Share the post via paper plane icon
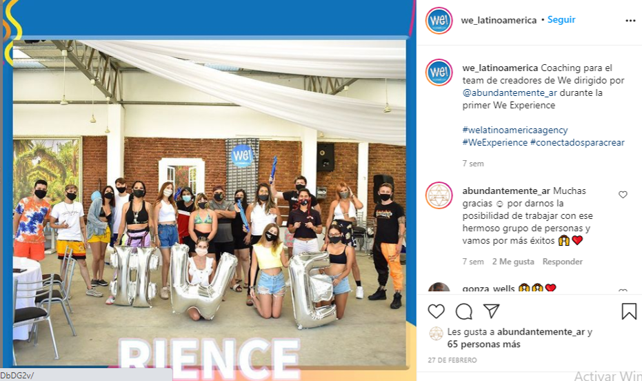This screenshot has width=642, height=381. 491,311
